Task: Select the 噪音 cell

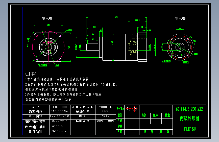Action: [x=83, y=116]
